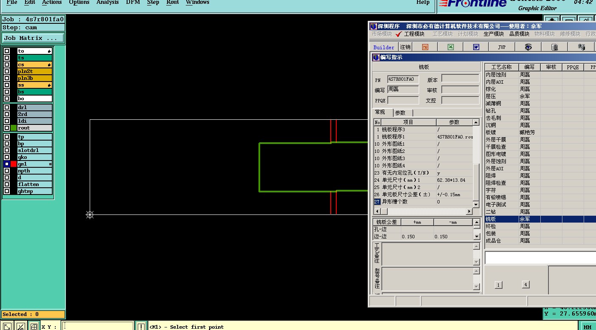Viewport: 596px width, 330px height.
Task: Click the 注销 logout button
Action: click(406, 47)
